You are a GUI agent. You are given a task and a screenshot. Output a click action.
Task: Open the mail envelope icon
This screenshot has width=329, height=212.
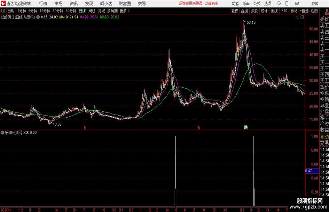297,3
